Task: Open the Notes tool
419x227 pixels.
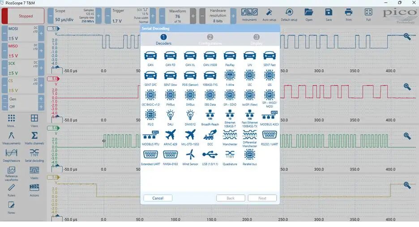Action: (x=11, y=207)
